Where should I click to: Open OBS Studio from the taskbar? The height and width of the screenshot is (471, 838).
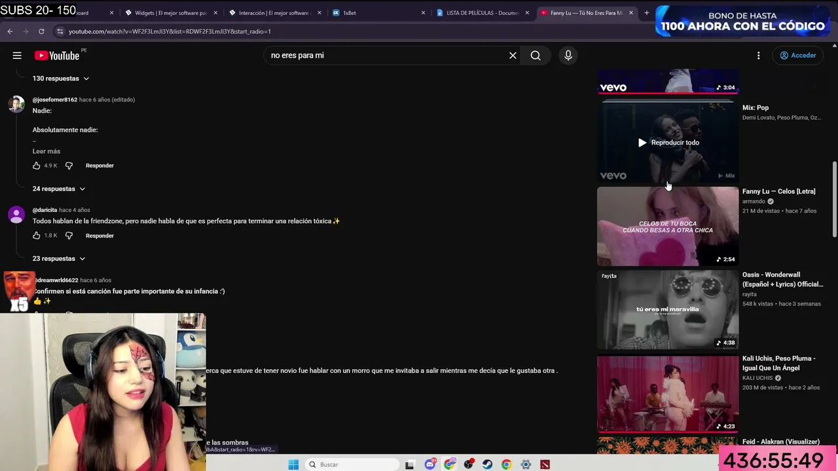(x=469, y=464)
